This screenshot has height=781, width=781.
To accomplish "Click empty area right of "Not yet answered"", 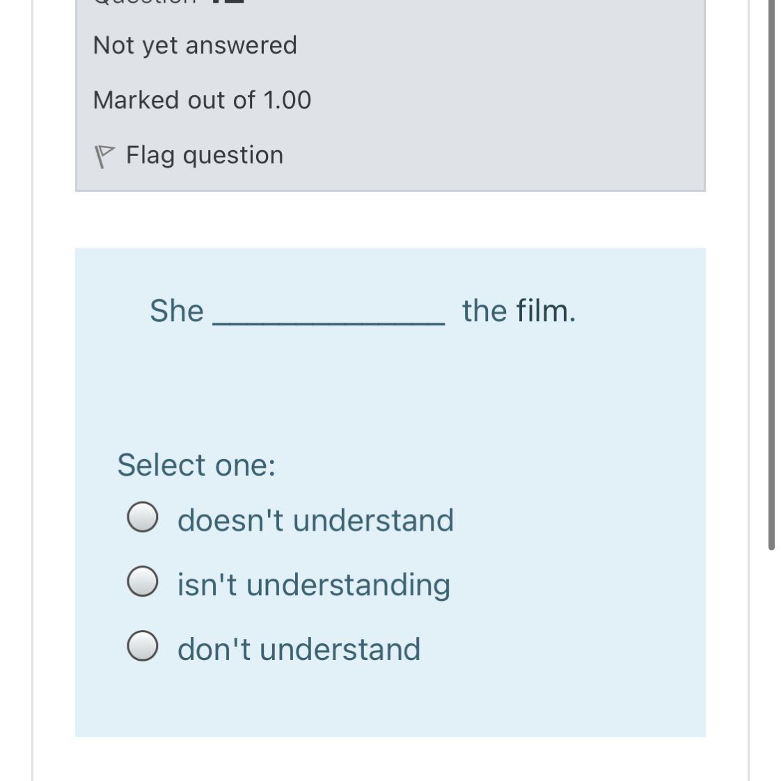I will coord(501,45).
